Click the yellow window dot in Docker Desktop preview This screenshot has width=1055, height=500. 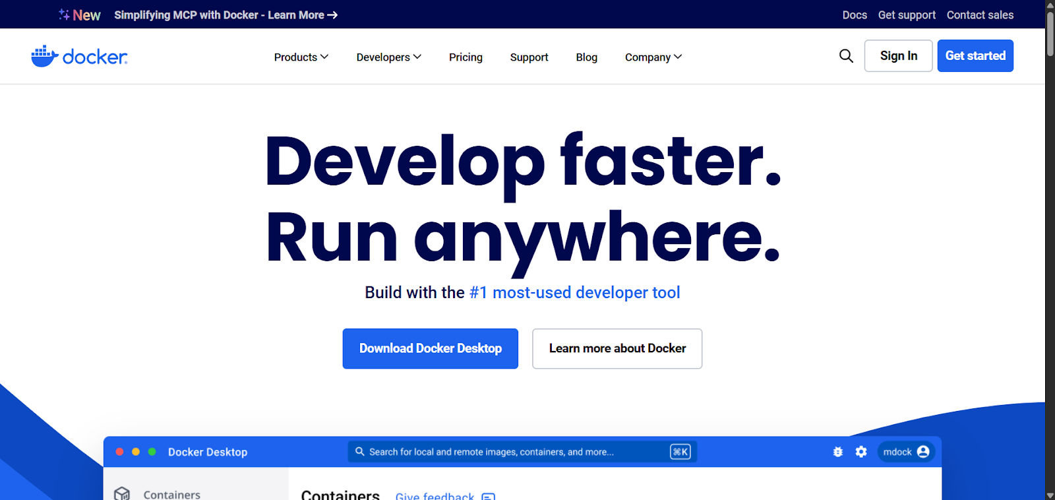(136, 452)
